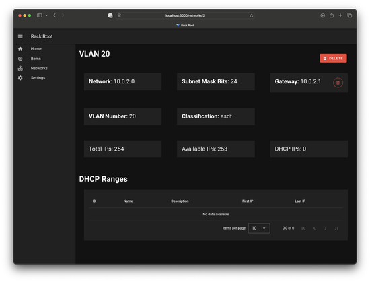
Task: Sort by the ID column header
Action: [94, 201]
